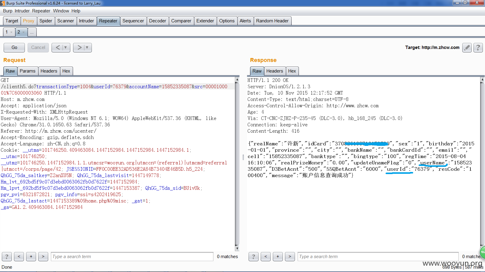Image resolution: width=485 pixels, height=272 pixels.
Task: Switch to the Options tab
Action: click(227, 21)
